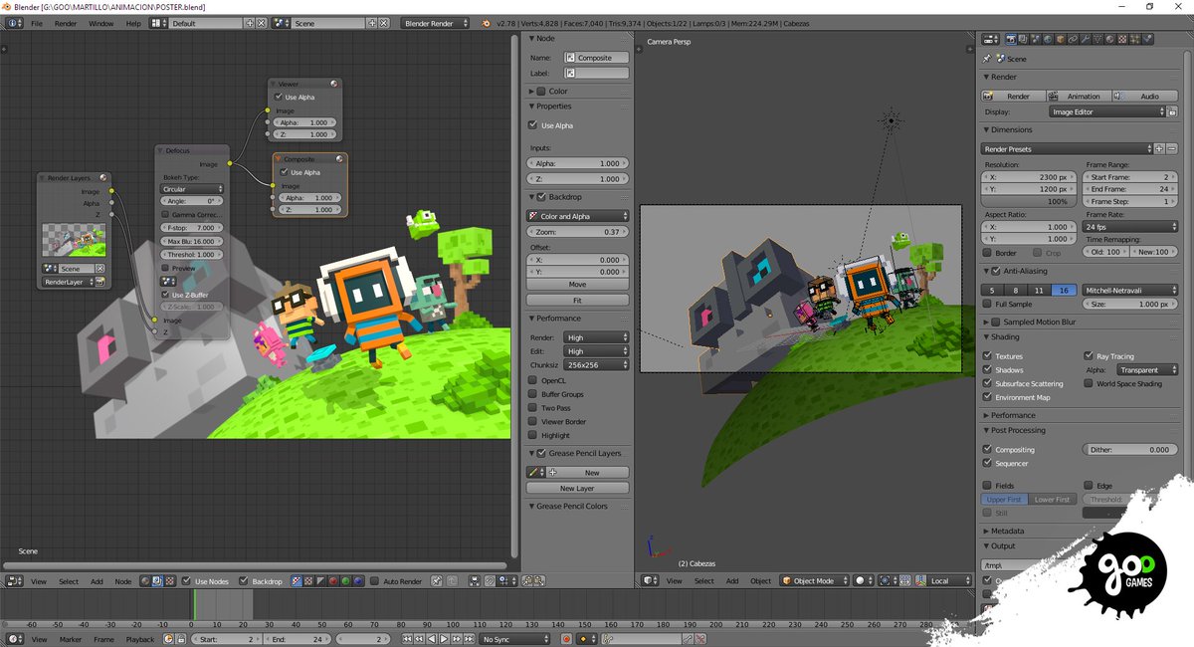Viewport: 1194px width, 647px height.
Task: Open the viewport shading sphere selector
Action: click(862, 581)
